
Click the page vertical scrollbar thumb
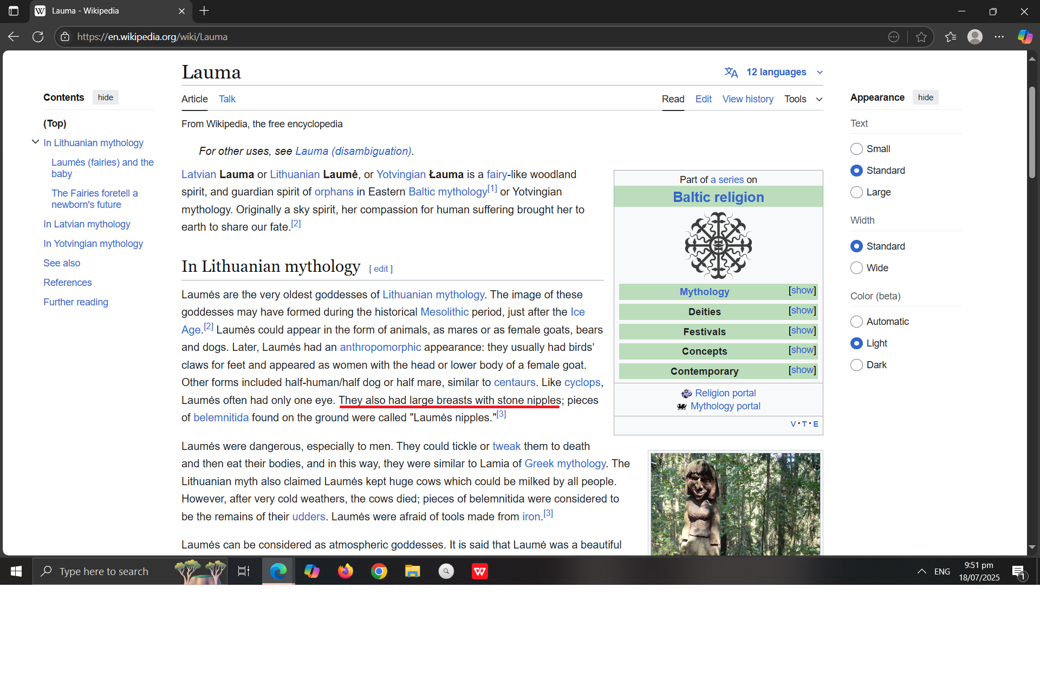pos(1032,133)
